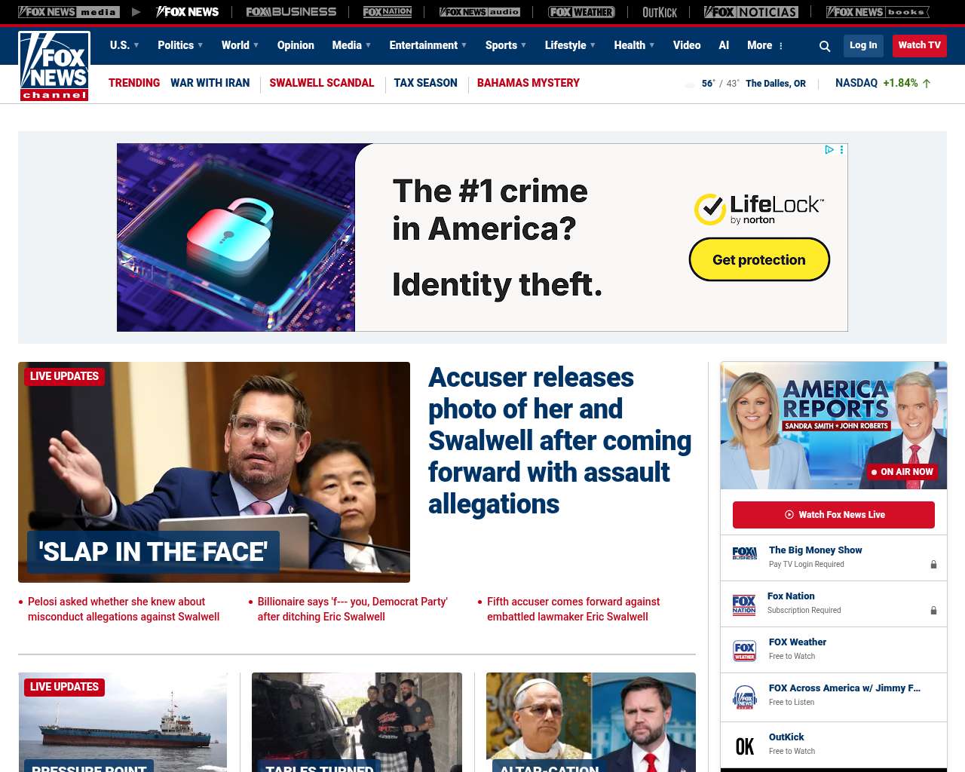Click the Watch TV button
The width and height of the screenshot is (965, 772).
click(919, 45)
